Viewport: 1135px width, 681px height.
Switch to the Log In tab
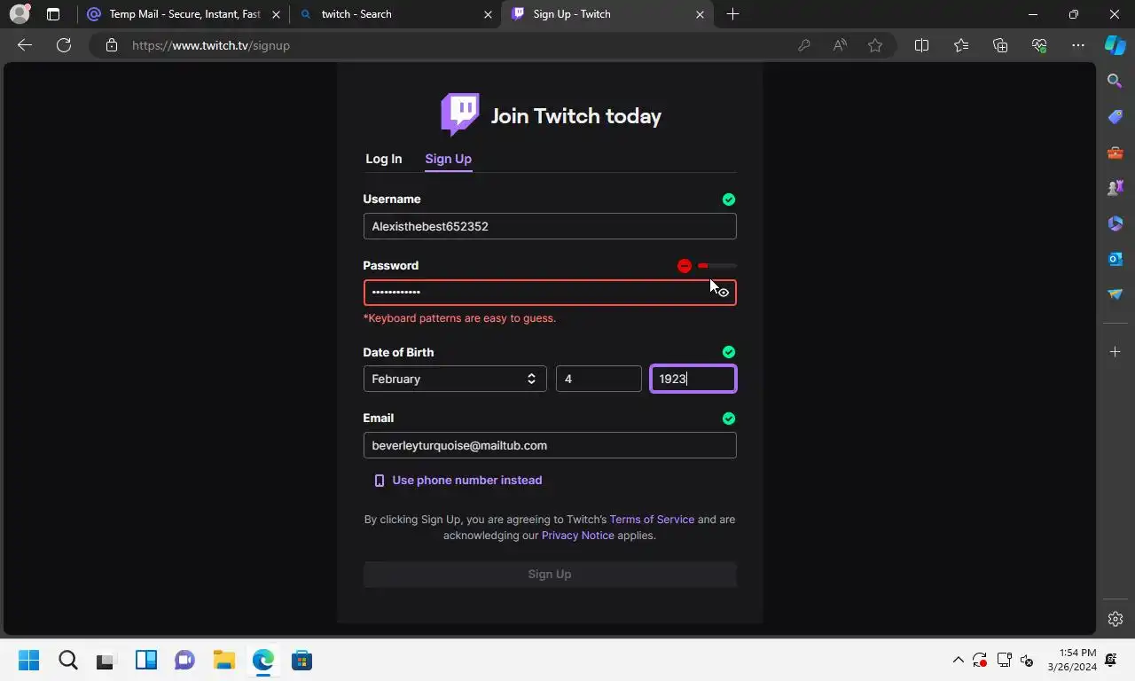tap(384, 159)
